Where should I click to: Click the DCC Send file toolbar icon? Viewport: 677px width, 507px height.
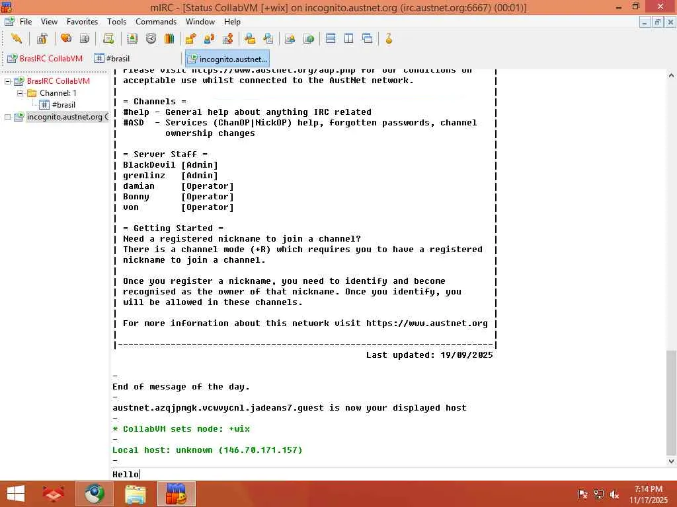click(x=190, y=39)
